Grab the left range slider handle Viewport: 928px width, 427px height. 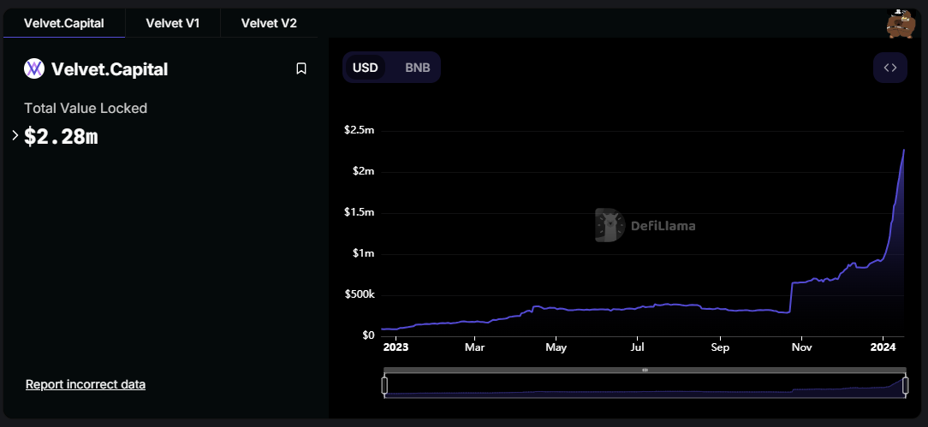tap(384, 386)
